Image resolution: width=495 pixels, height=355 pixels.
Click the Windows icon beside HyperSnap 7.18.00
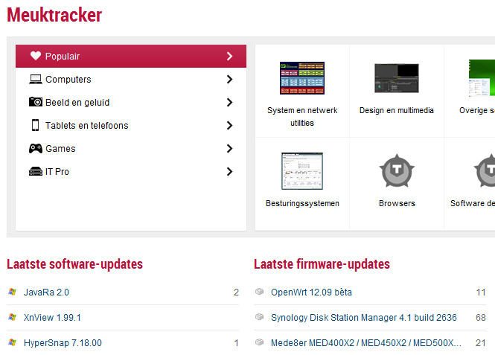pos(13,342)
